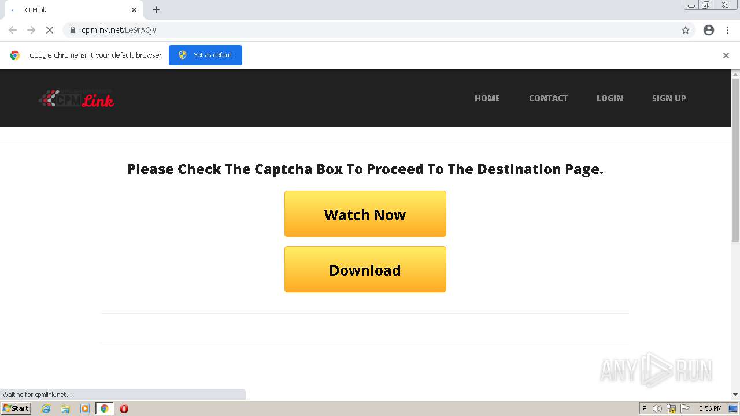Open Chrome's three-dot menu
This screenshot has width=740, height=416.
coord(727,30)
